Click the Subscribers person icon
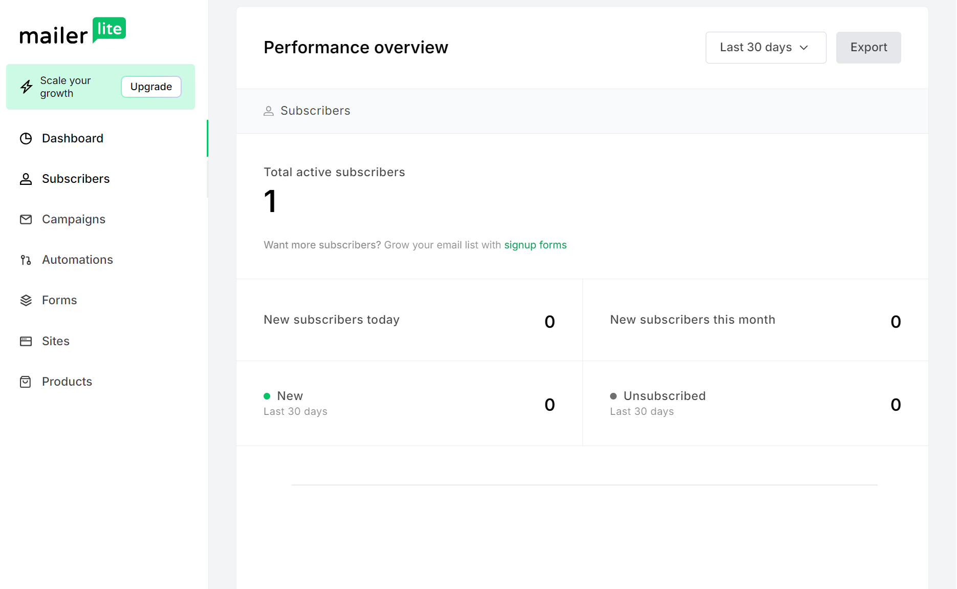Screen dimensions: 957x589 (26, 179)
